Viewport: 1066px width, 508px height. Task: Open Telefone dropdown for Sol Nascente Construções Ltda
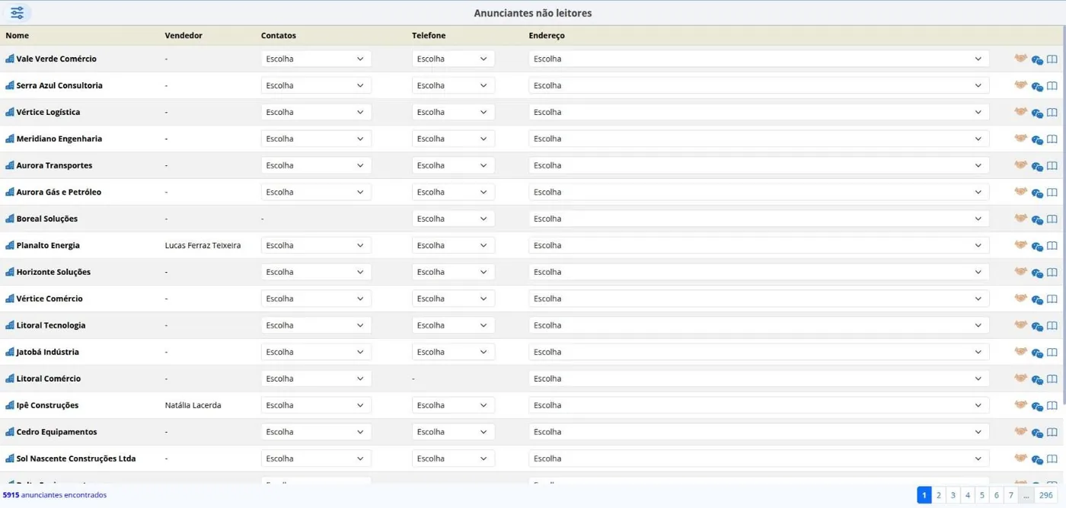click(x=453, y=458)
